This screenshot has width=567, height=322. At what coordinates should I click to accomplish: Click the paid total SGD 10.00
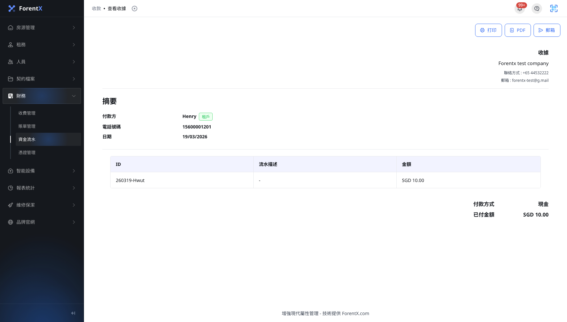pos(536,215)
